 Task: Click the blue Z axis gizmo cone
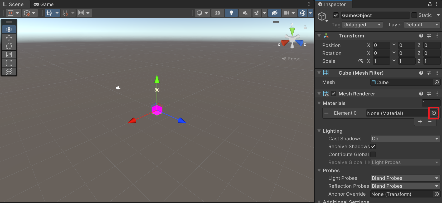[300, 43]
